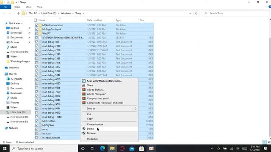Screen dimensions: 271x152
Task: Open Microsoft Edge from taskbar
Action: click(x=102, y=148)
